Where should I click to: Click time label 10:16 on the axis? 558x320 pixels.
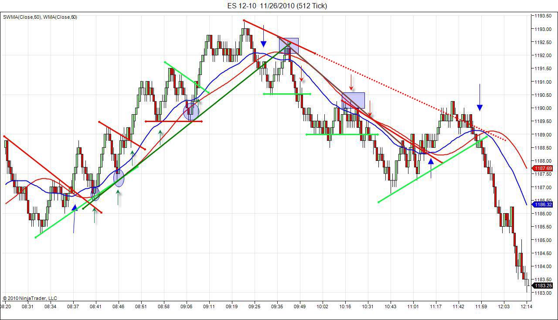coord(345,306)
